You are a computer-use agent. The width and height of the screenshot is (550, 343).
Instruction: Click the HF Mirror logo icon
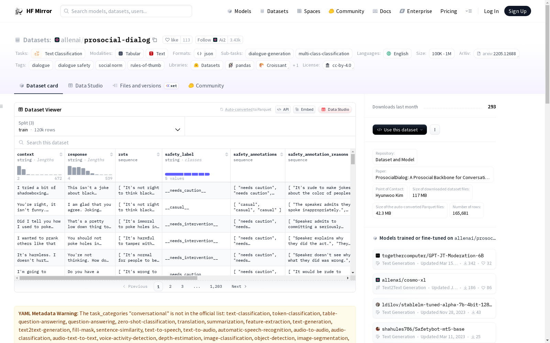[19, 11]
